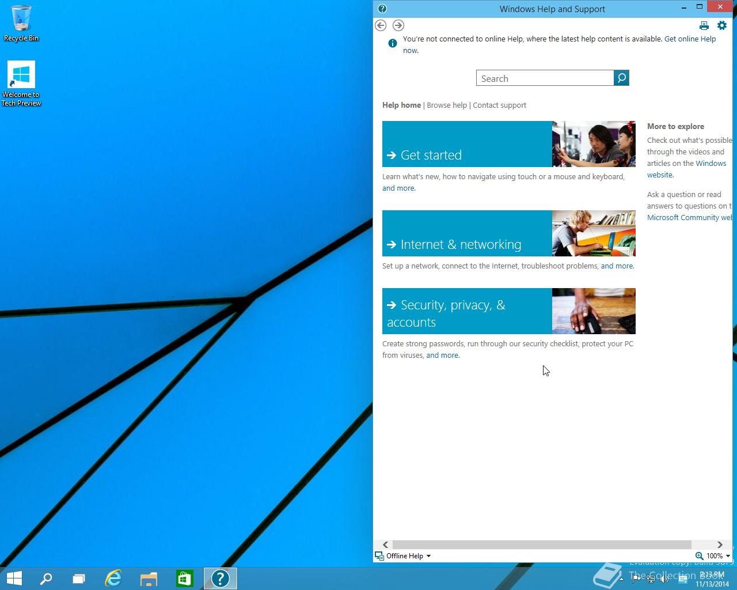Click 'and more' under Security description
This screenshot has width=737, height=590.
[442, 355]
